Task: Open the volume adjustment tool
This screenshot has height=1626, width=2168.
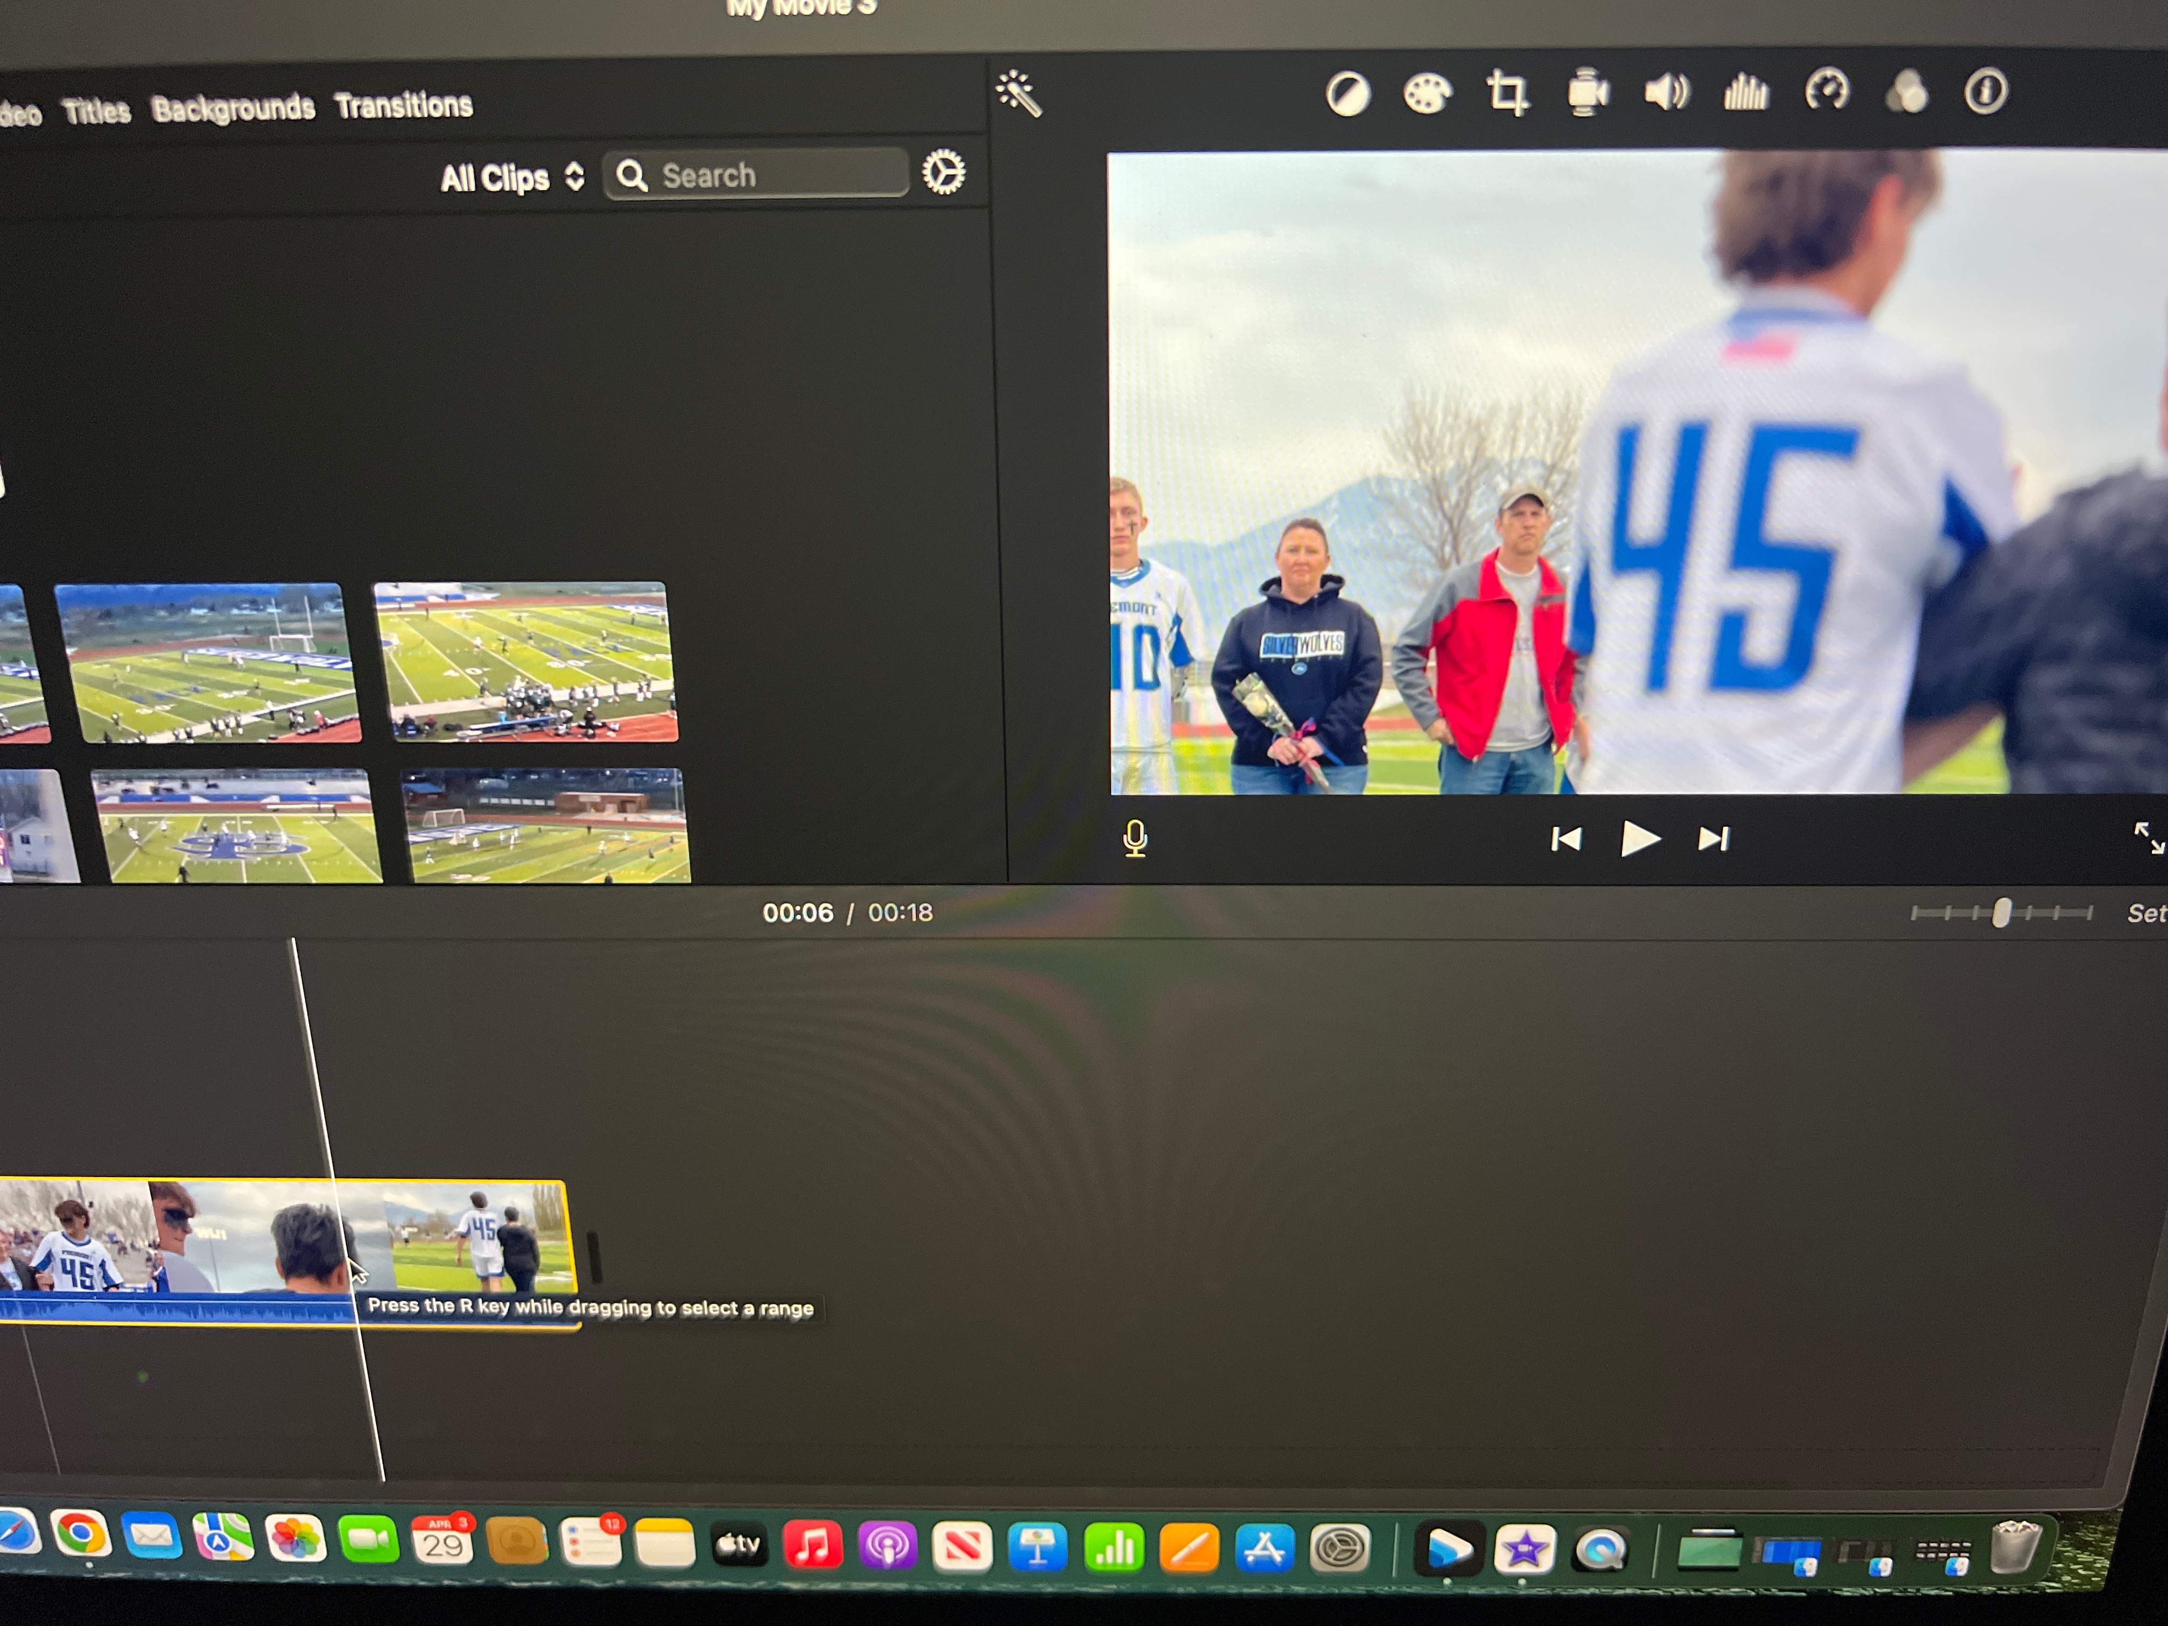Action: pyautogui.click(x=1666, y=93)
